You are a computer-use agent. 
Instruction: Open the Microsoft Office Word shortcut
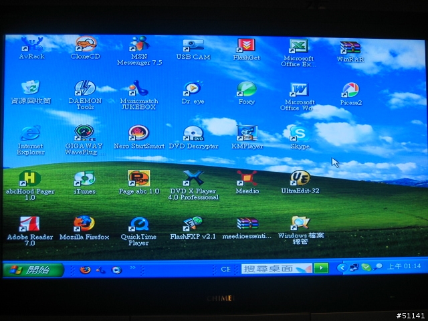299,97
